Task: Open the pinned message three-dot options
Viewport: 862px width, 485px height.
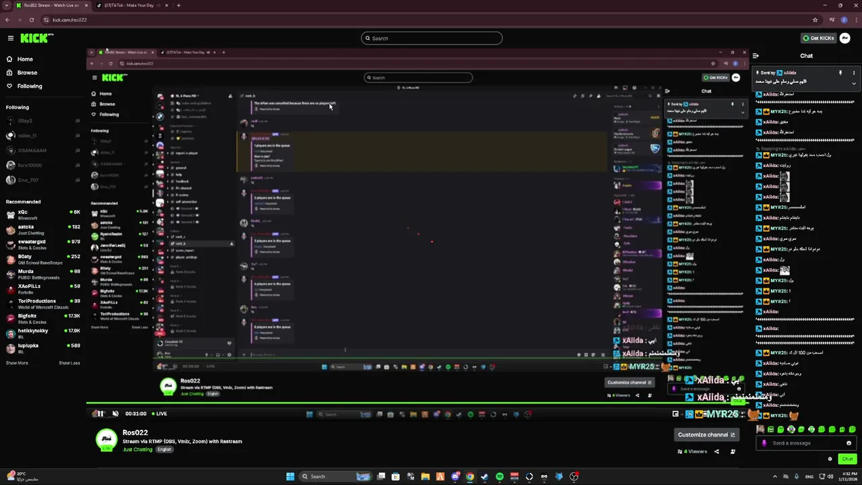Action: (x=854, y=73)
